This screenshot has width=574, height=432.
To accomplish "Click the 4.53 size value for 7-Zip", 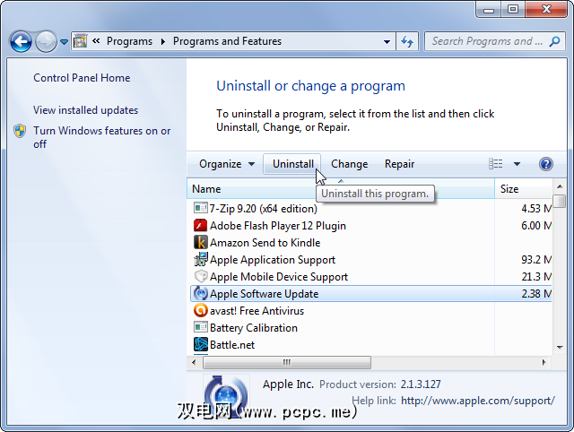I will [536, 209].
